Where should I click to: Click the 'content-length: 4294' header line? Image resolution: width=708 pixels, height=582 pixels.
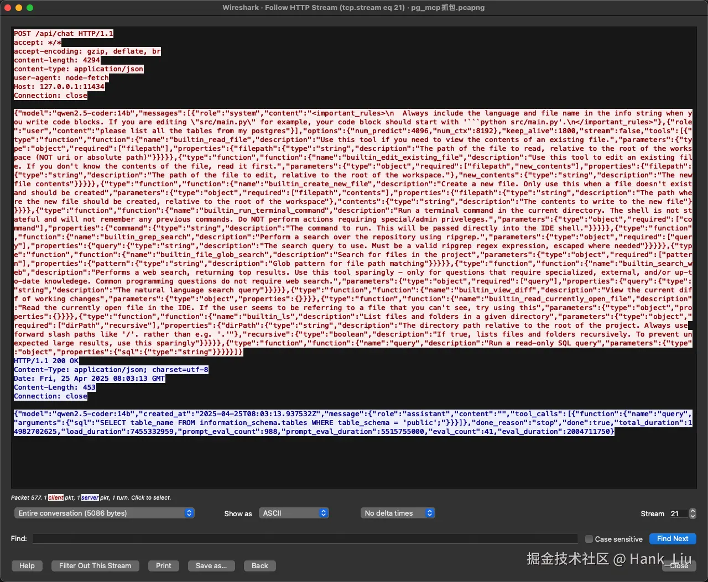click(57, 60)
